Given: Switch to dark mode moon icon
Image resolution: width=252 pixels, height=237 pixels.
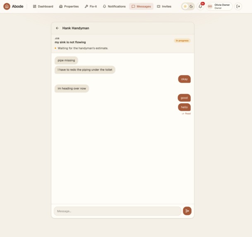Looking at the screenshot, I should click(x=191, y=7).
